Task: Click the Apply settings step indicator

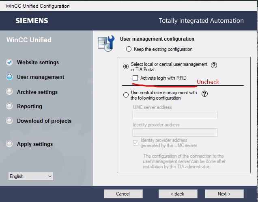Action: pos(9,144)
